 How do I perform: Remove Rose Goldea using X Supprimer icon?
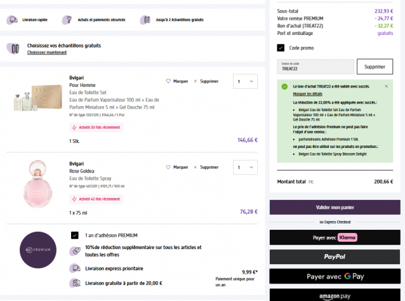[195, 167]
